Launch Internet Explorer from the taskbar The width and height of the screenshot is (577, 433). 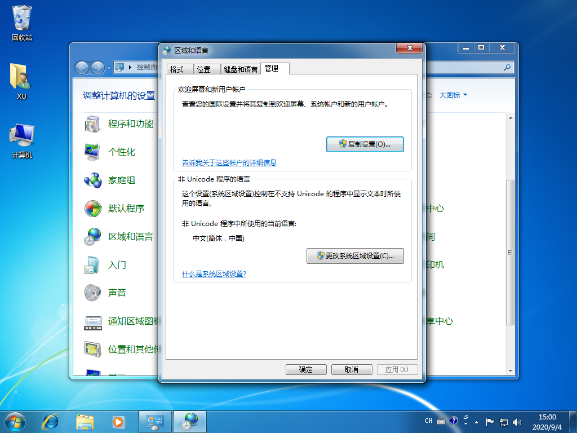pos(50,422)
